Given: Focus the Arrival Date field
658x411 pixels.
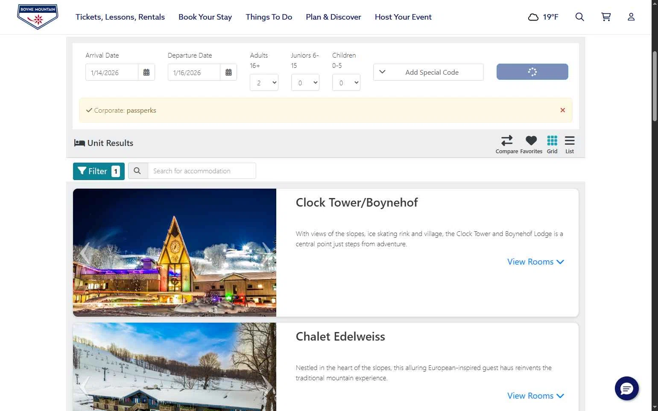Looking at the screenshot, I should coord(112,73).
